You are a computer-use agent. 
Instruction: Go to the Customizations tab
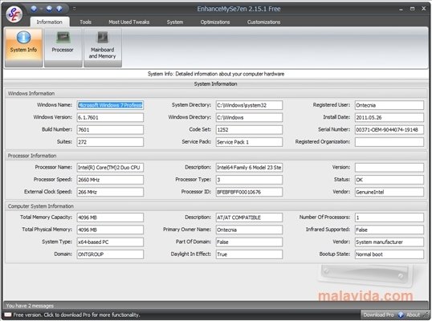[263, 22]
